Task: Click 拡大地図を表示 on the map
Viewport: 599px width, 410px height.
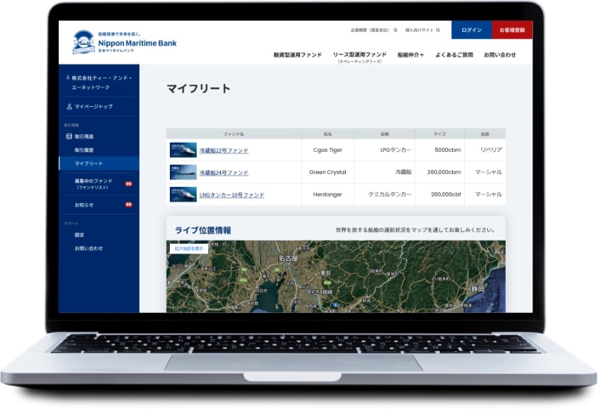Action: click(x=188, y=248)
